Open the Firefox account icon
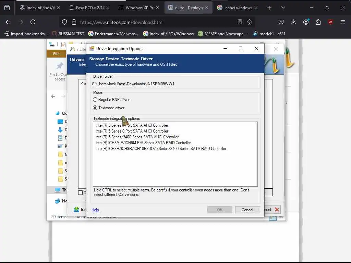 coord(306,22)
